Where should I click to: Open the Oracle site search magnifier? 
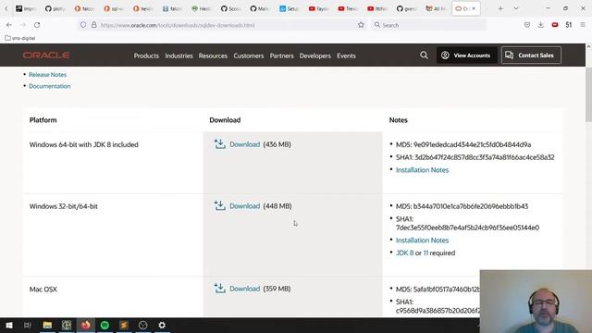tap(424, 55)
